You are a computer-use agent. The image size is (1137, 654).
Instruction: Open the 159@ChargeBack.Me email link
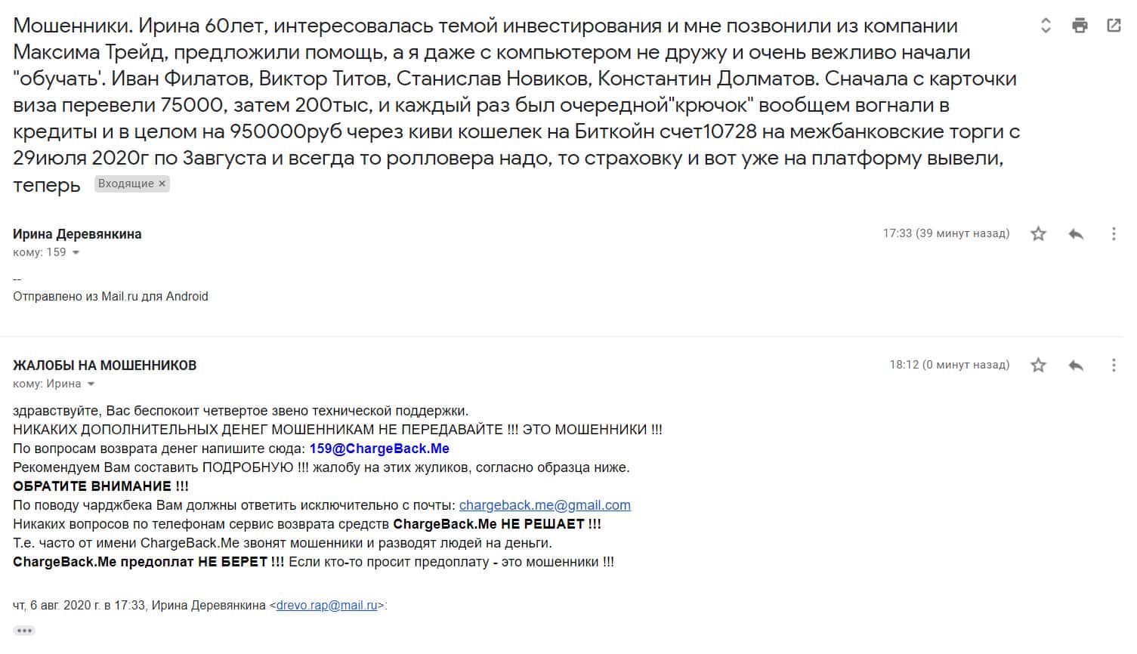click(379, 449)
